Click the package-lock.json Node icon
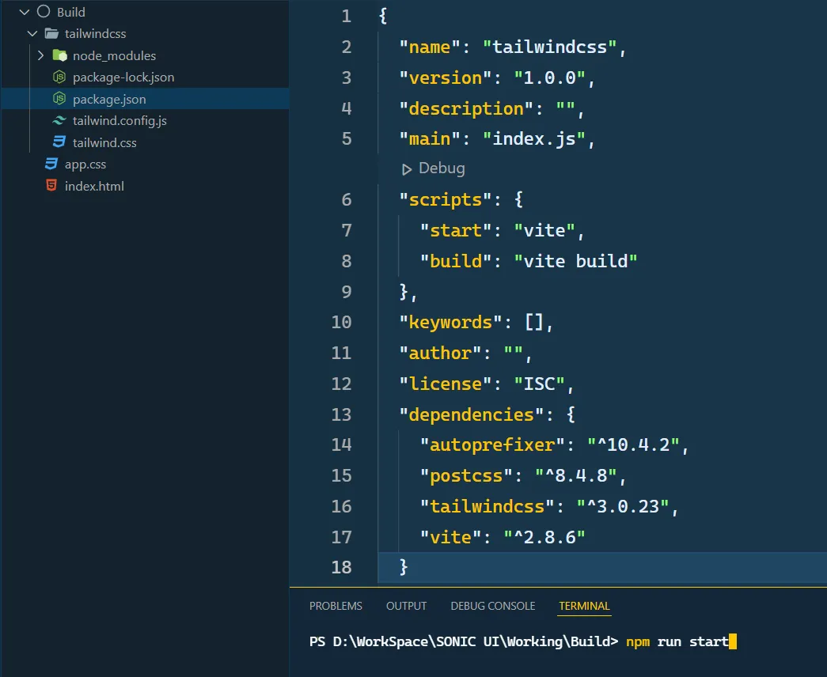 (x=59, y=77)
